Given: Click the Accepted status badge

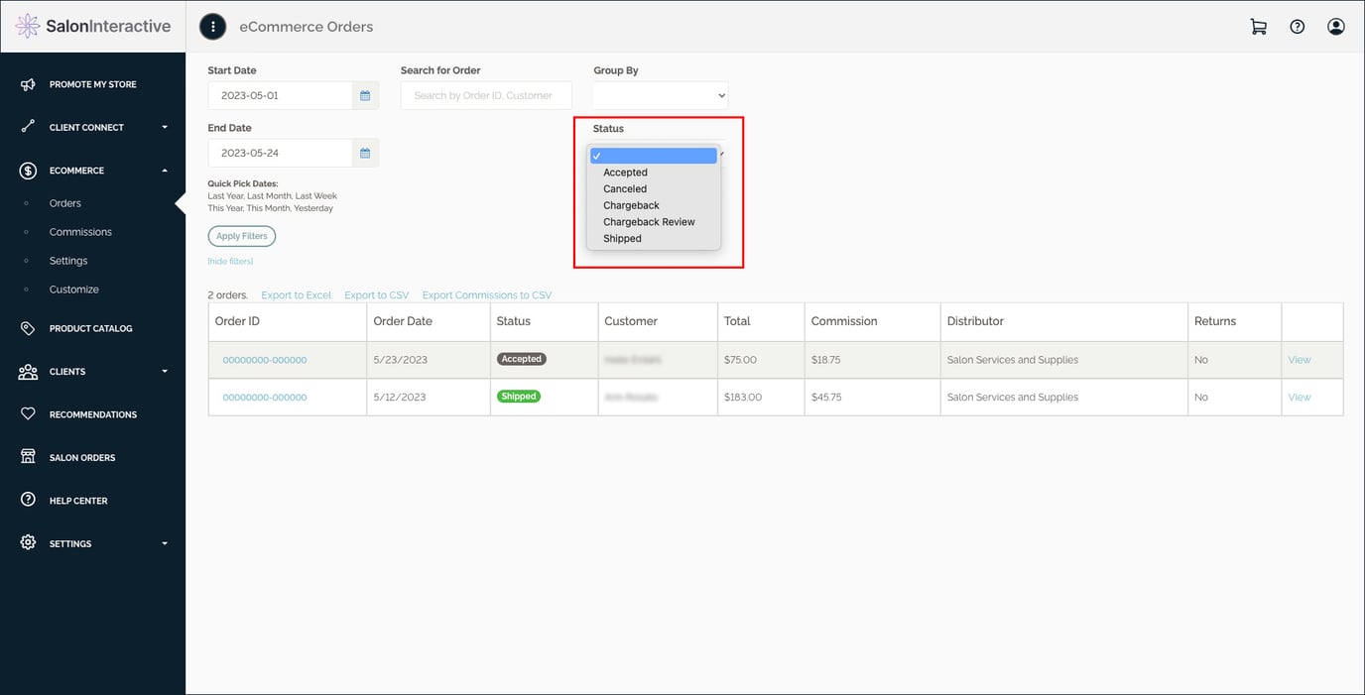Looking at the screenshot, I should pos(522,359).
